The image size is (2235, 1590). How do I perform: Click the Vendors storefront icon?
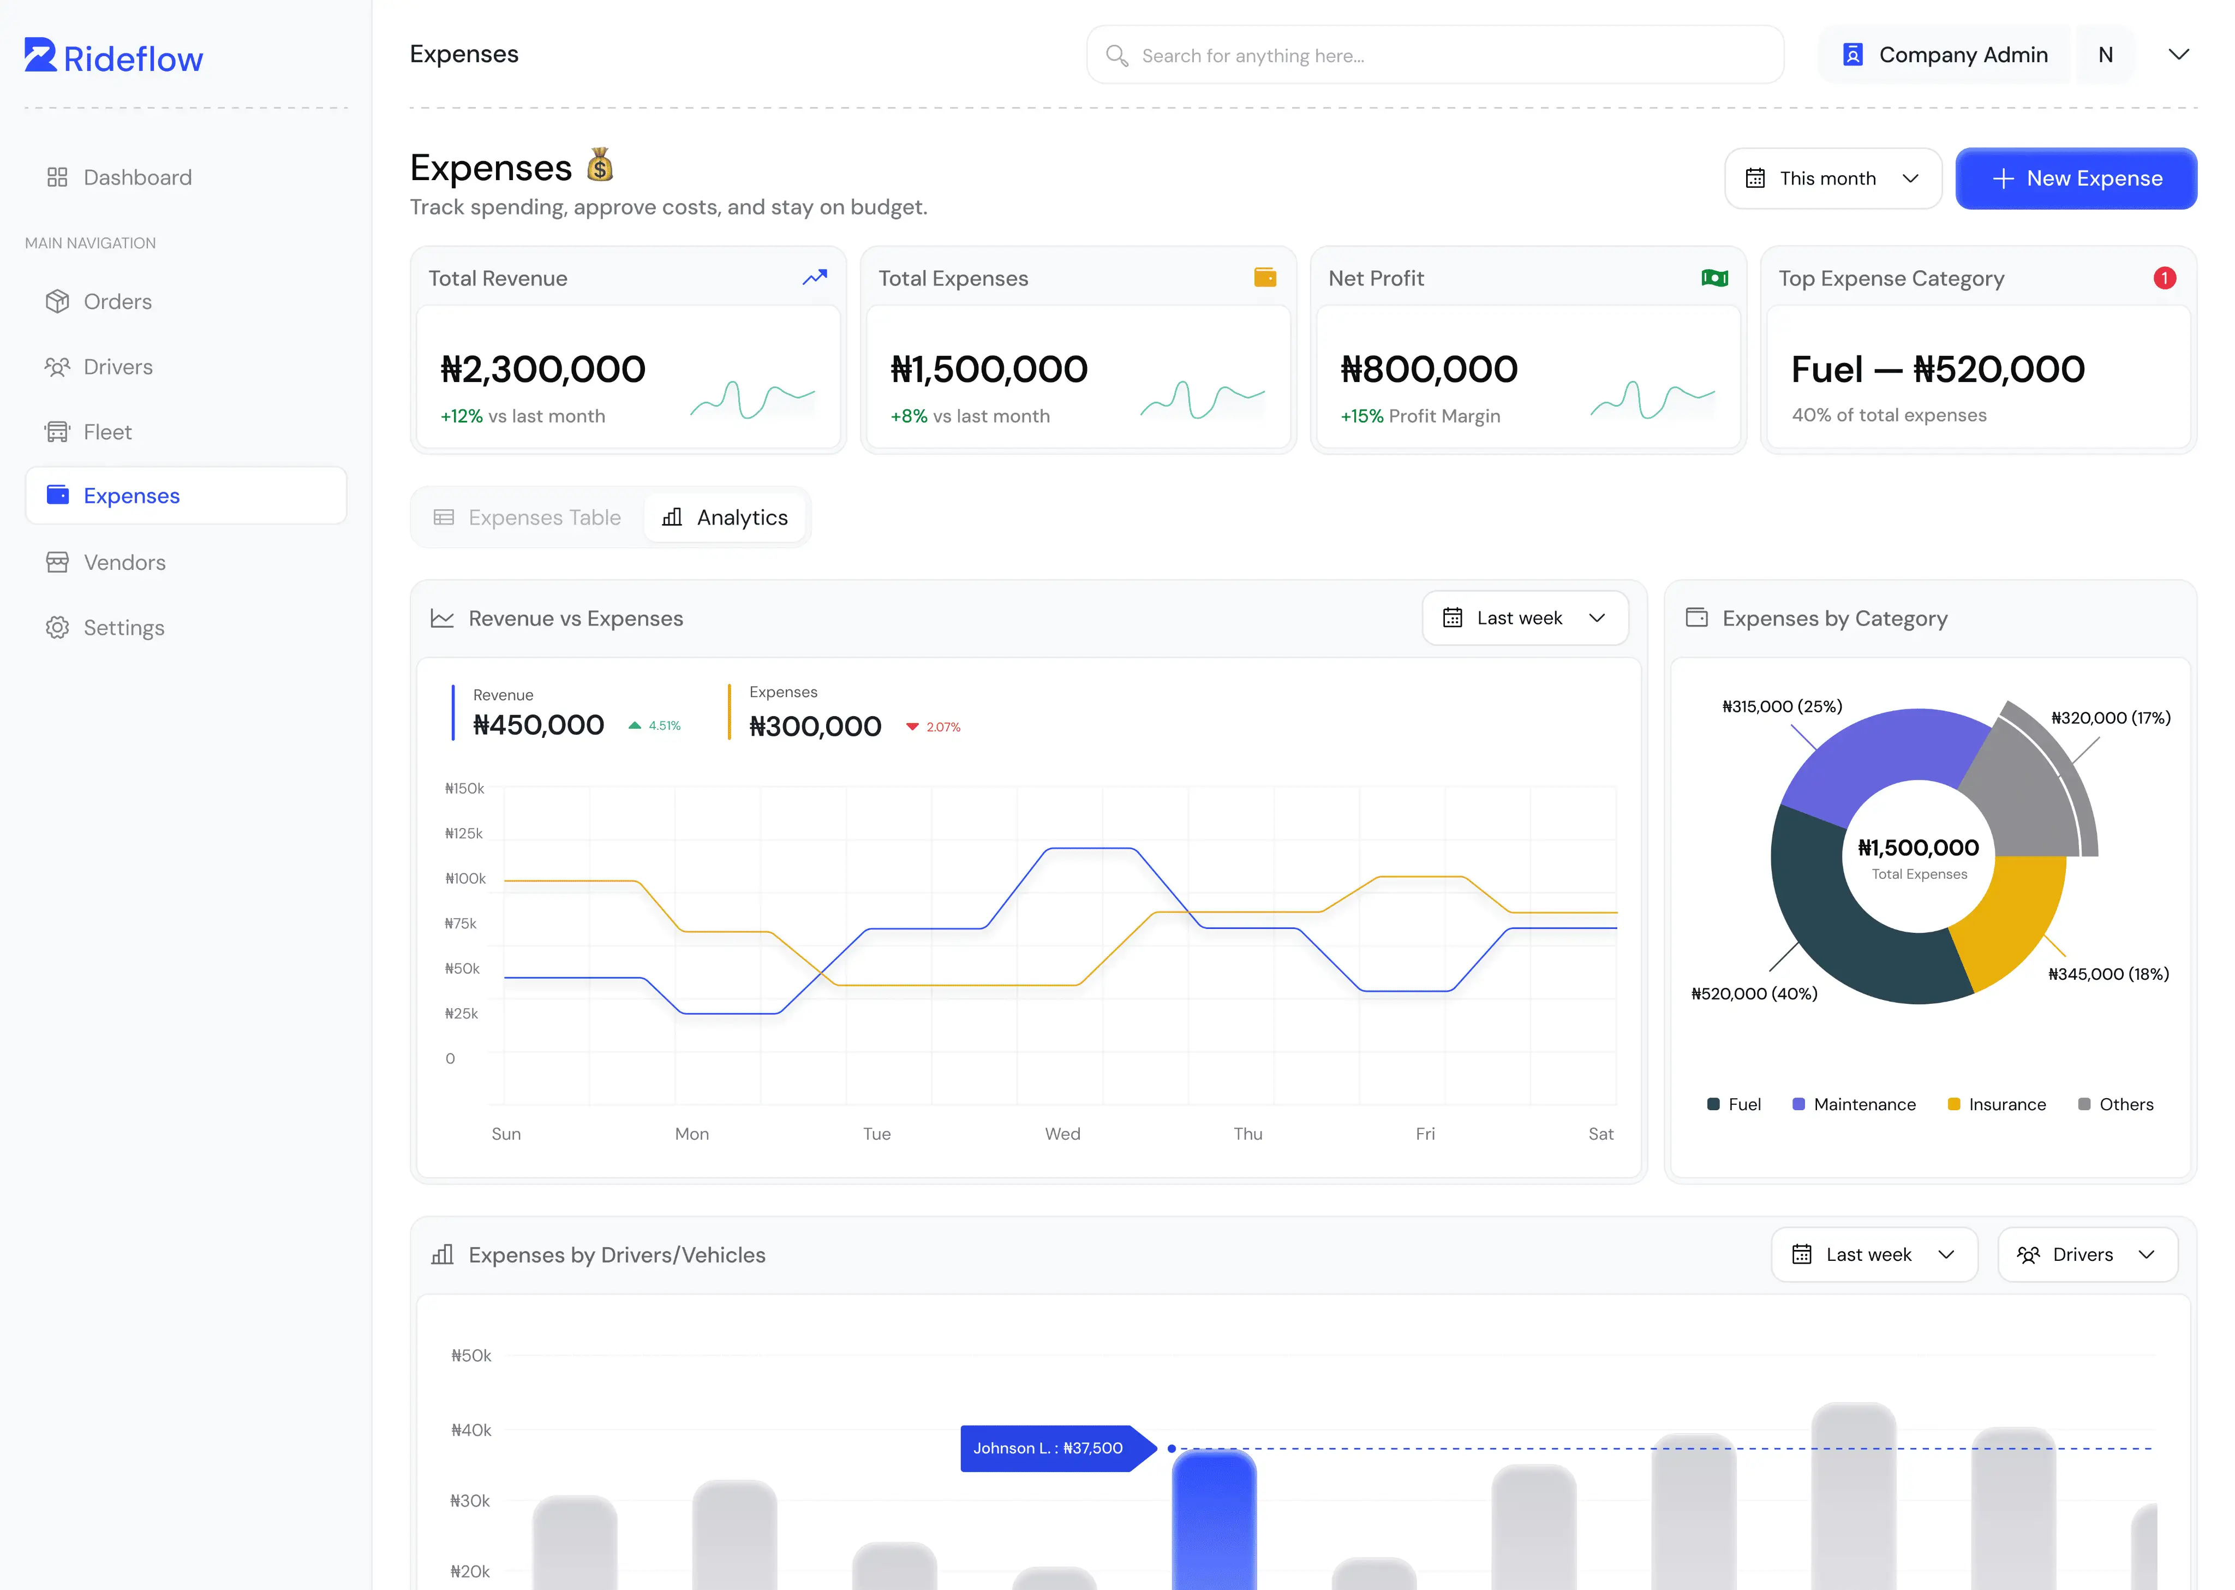click(58, 562)
